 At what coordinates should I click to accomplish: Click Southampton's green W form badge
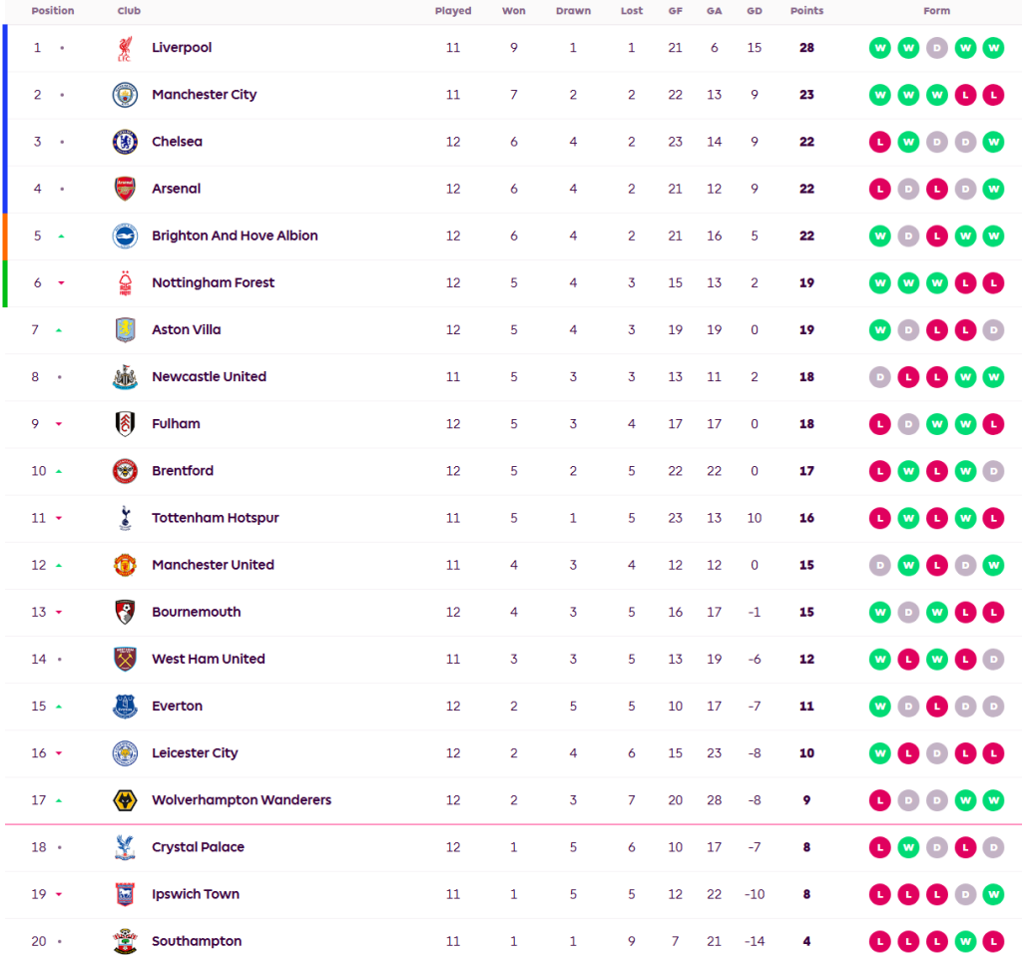965,941
